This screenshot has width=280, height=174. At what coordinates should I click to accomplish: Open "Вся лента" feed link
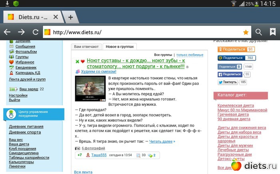click(x=83, y=172)
